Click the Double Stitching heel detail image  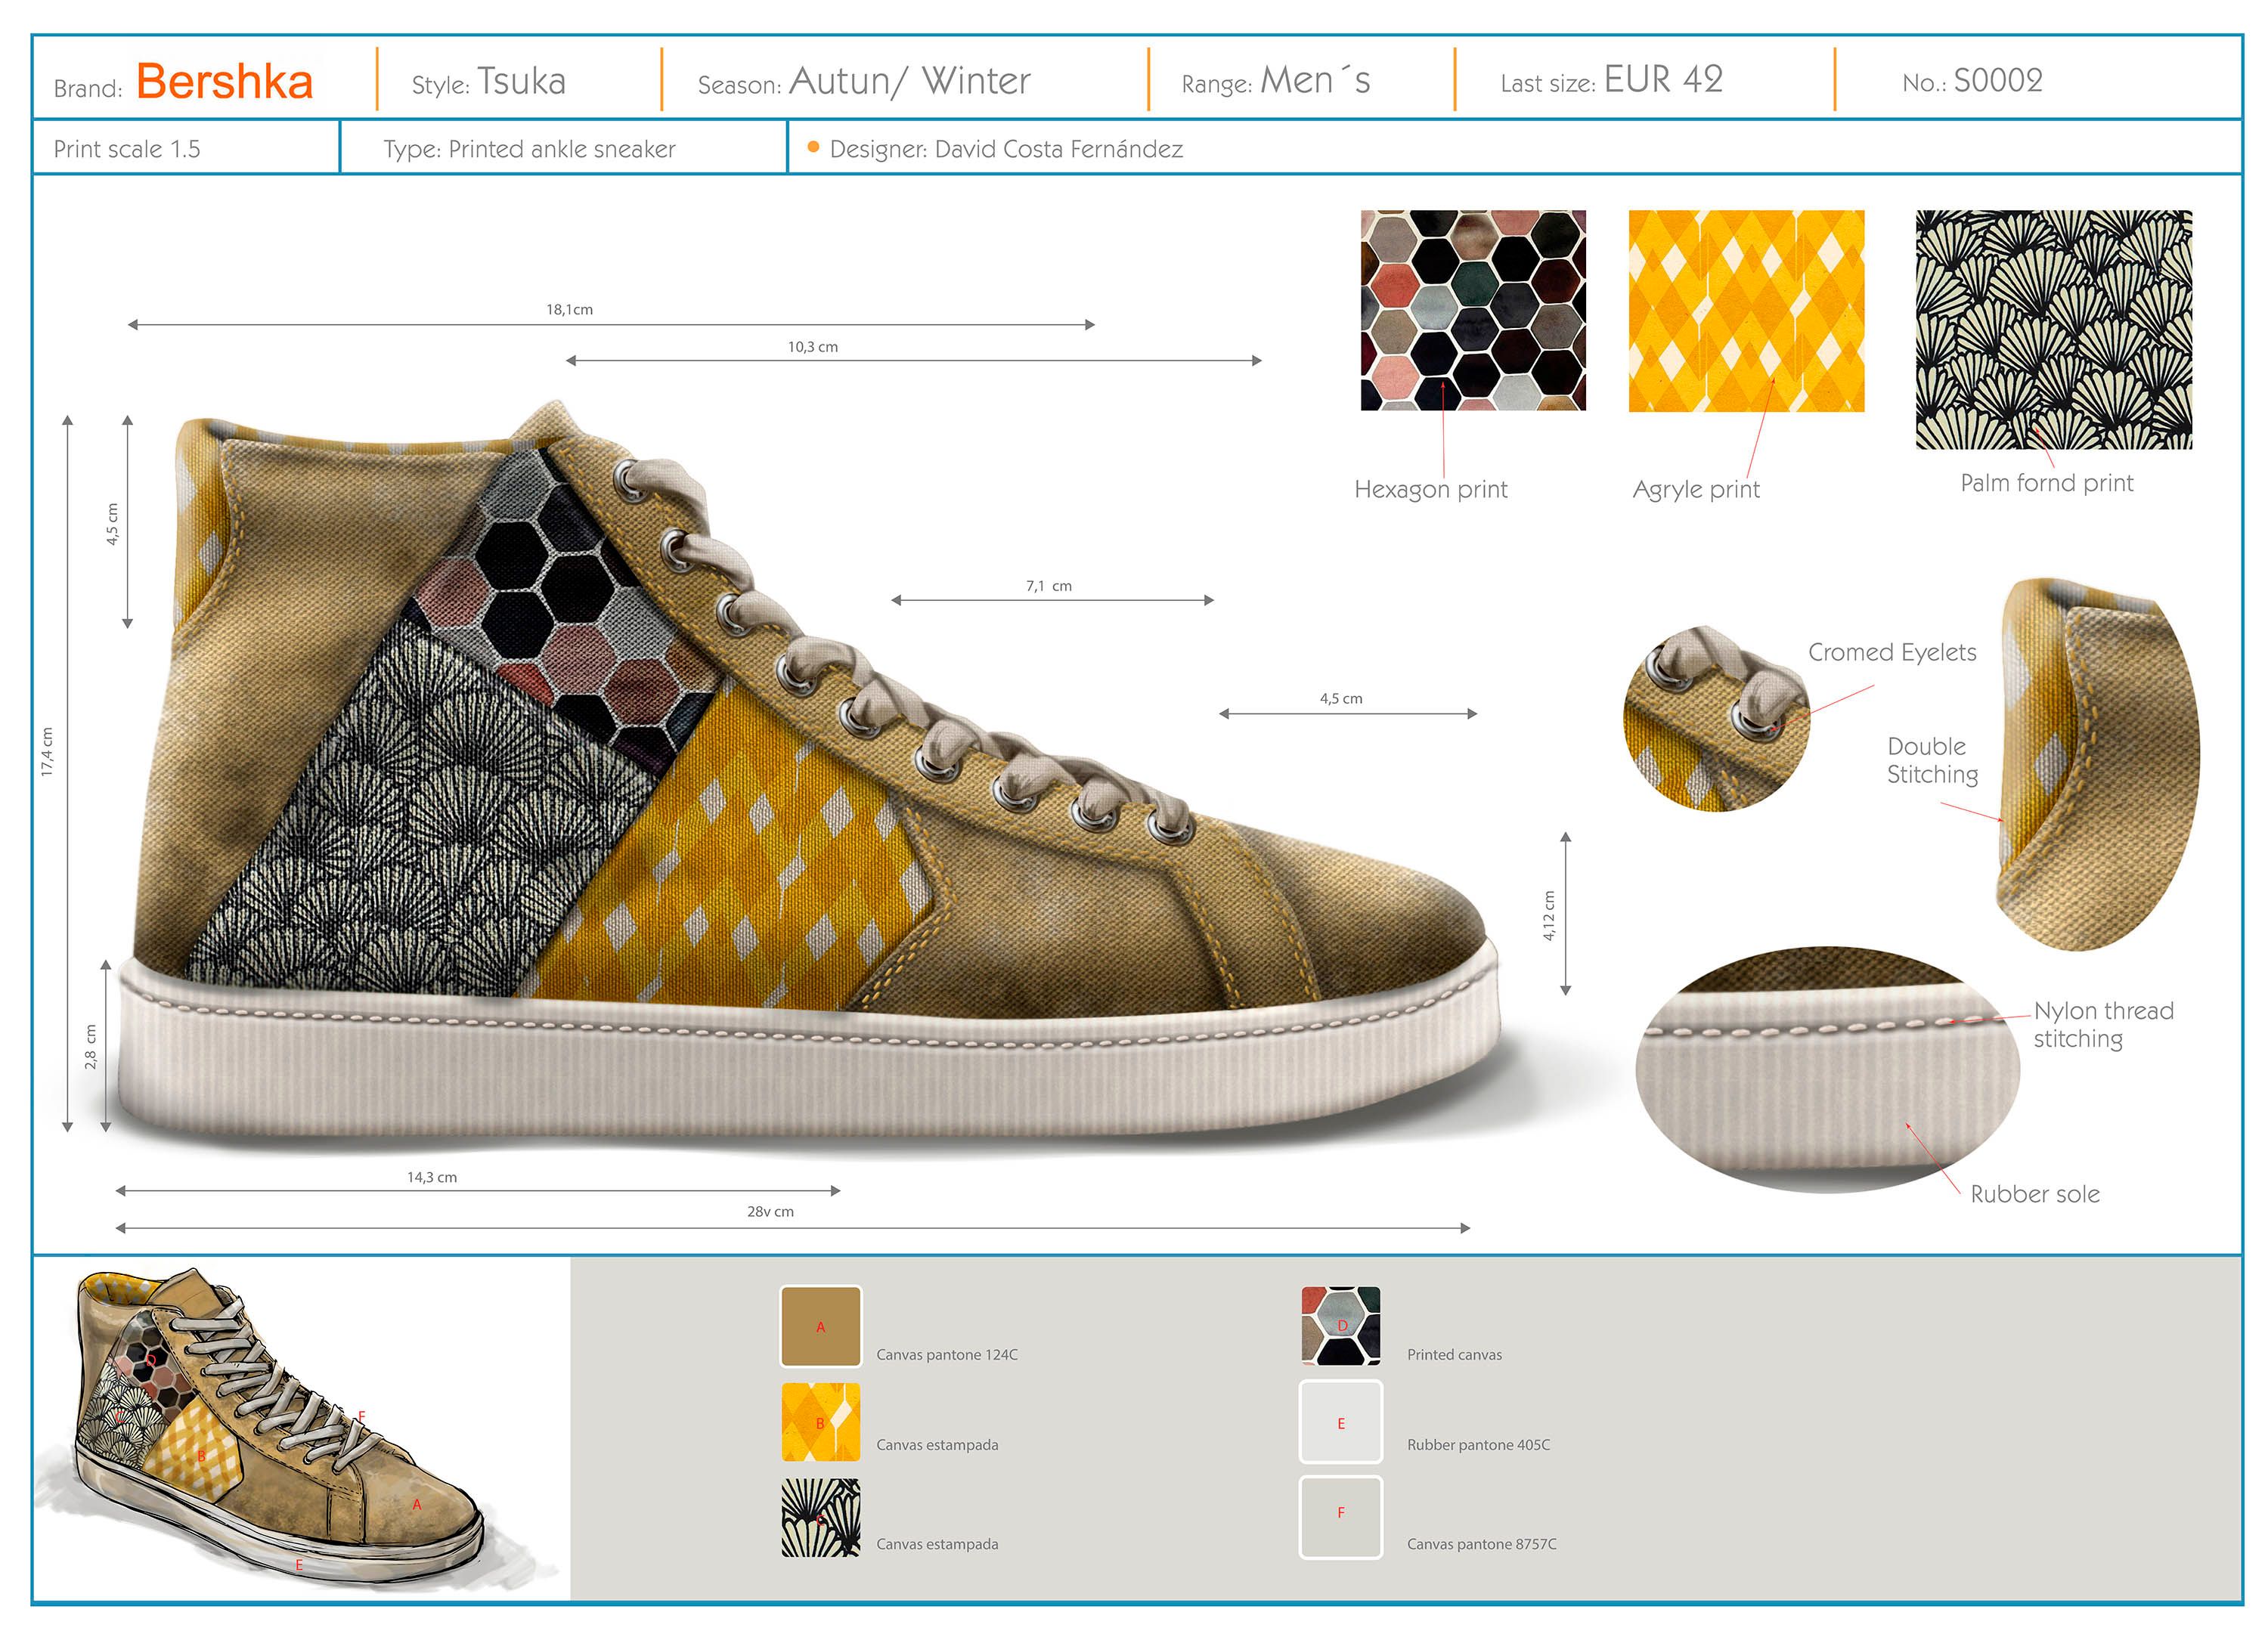[2098, 765]
